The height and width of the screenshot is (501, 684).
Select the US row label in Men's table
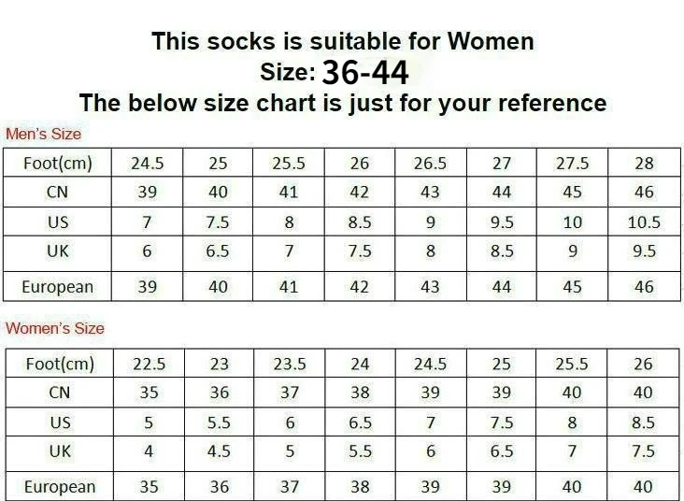[x=58, y=222]
